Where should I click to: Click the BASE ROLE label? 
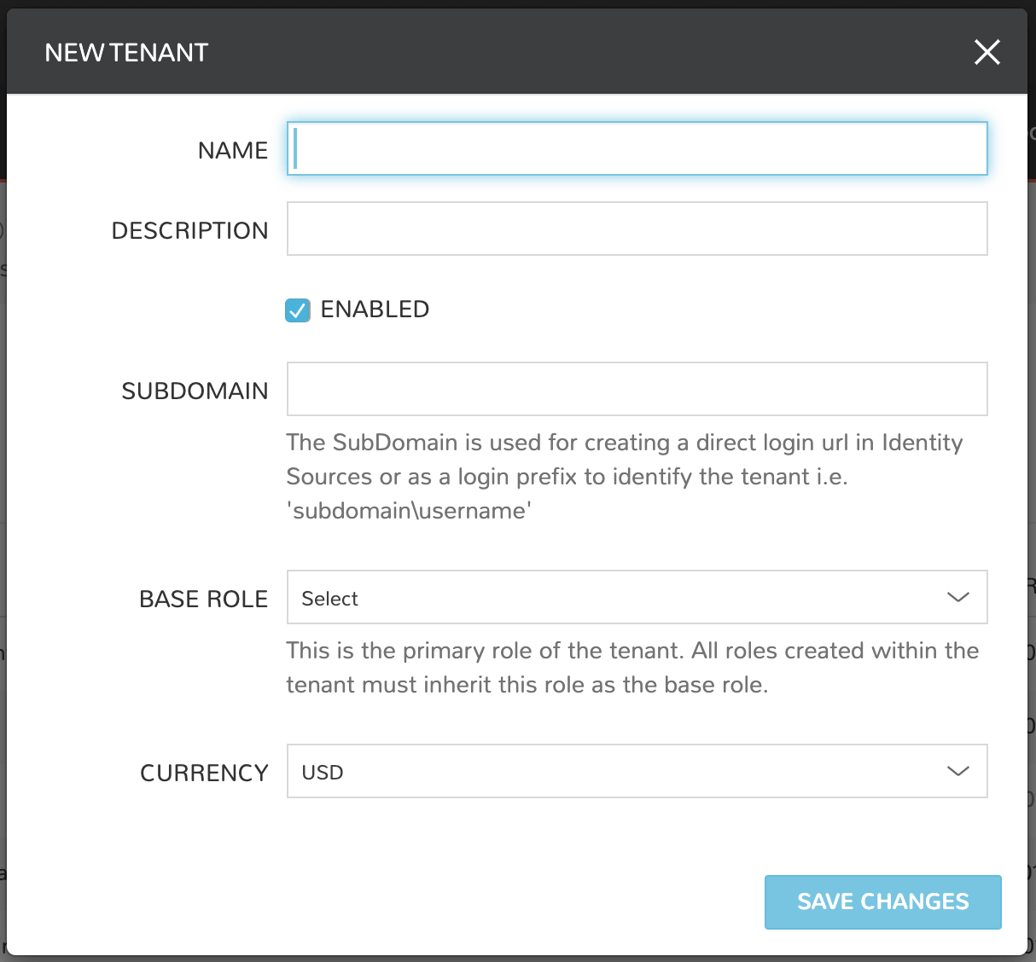203,600
